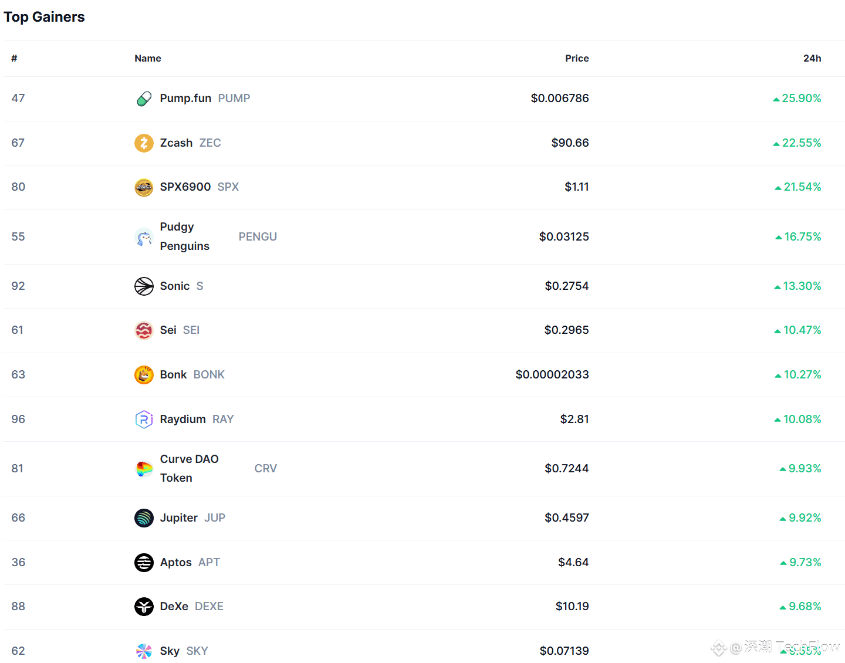Sort by the # rank column header

pos(14,58)
